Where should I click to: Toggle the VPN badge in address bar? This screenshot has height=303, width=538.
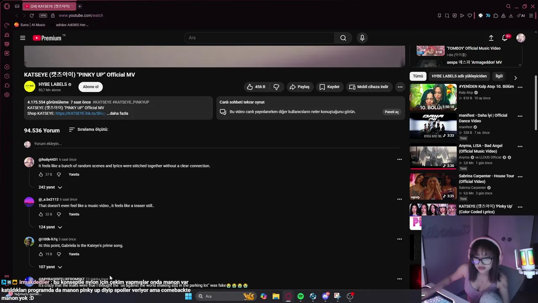click(x=43, y=16)
